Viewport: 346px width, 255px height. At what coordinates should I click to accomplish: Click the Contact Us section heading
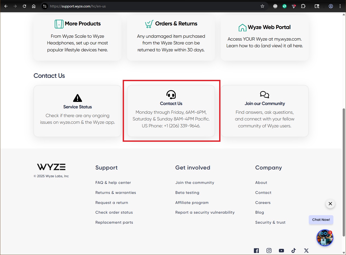pos(49,76)
